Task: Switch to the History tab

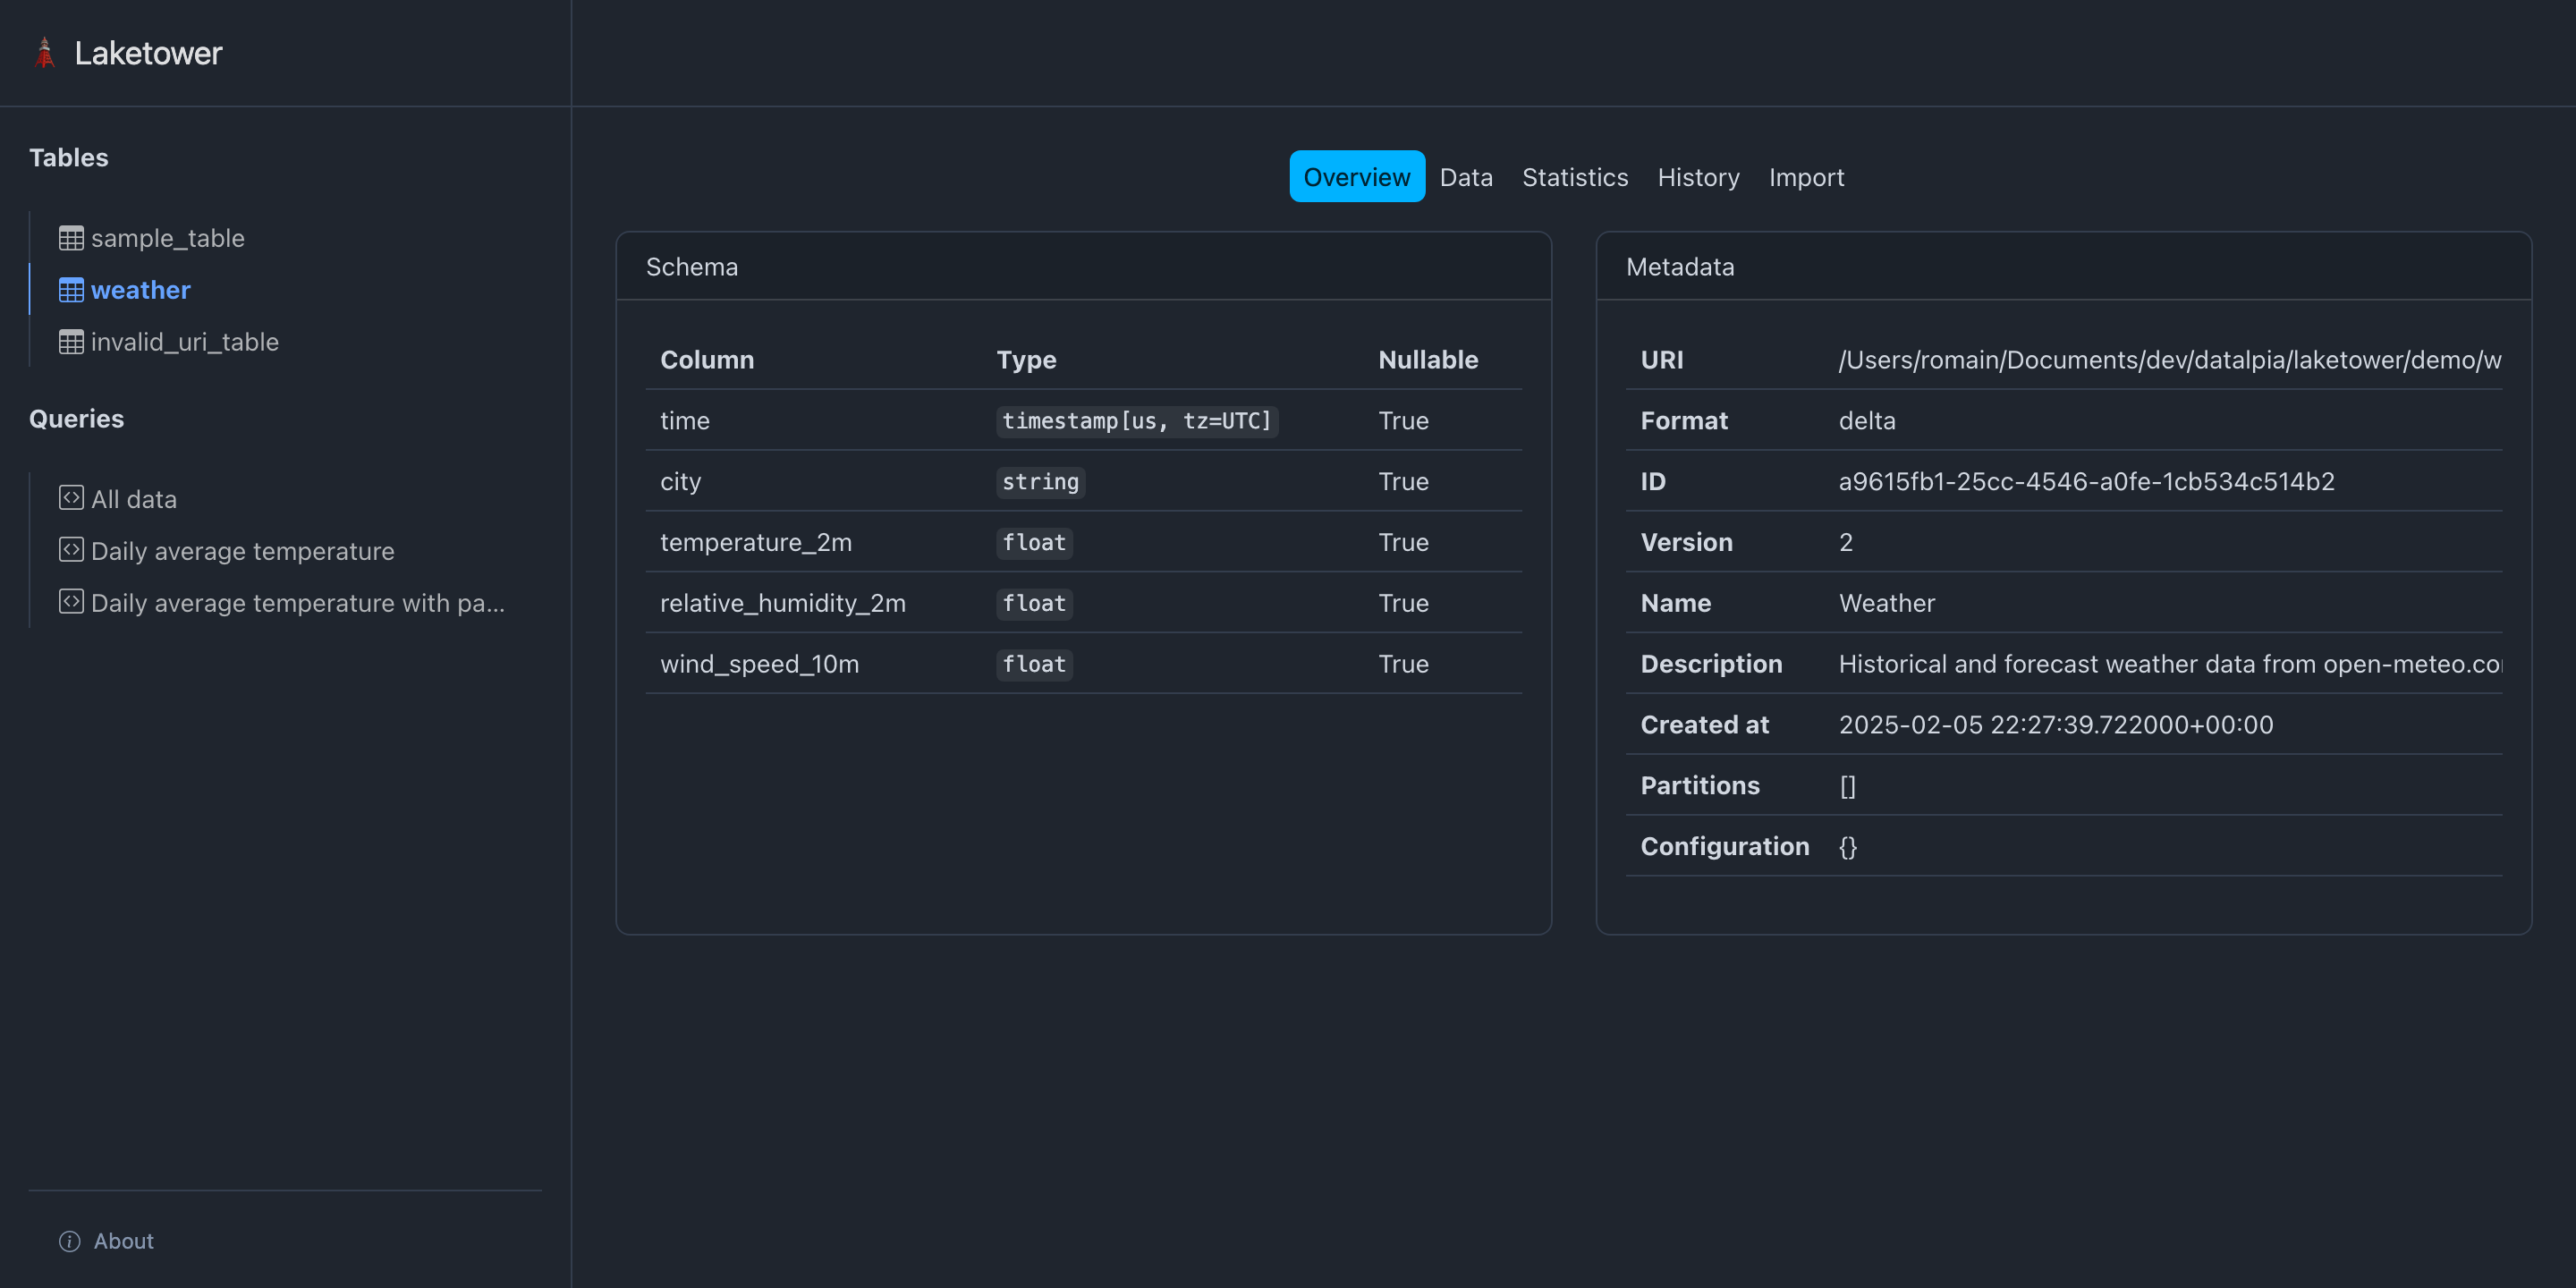Action: click(x=1698, y=177)
